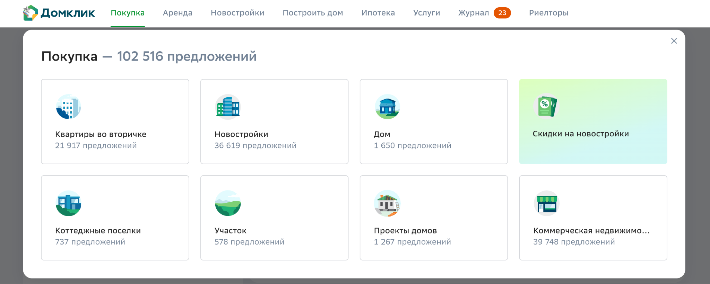The height and width of the screenshot is (284, 710).
Task: Open the Риелторы menu item
Action: [549, 13]
